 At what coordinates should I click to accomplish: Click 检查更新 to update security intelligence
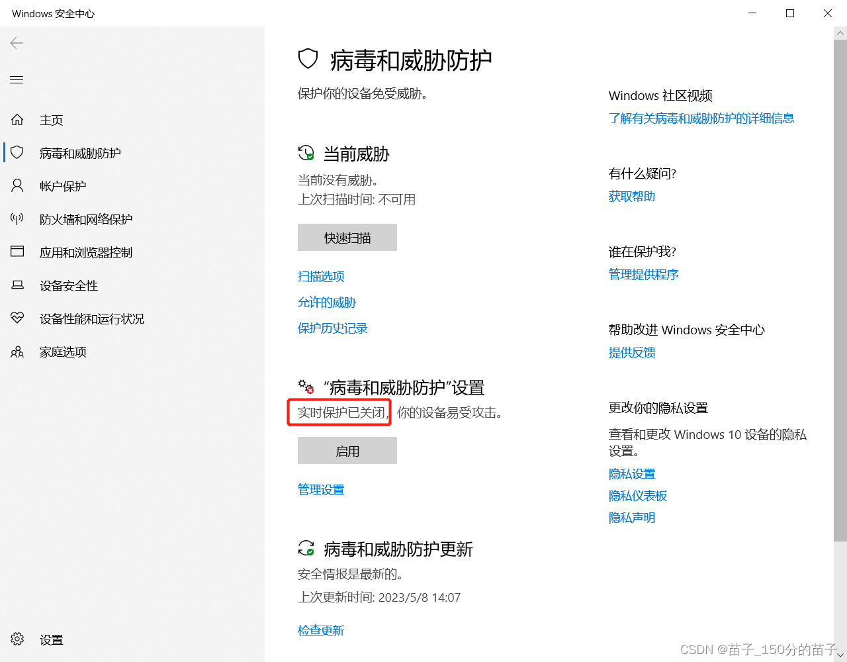[321, 630]
